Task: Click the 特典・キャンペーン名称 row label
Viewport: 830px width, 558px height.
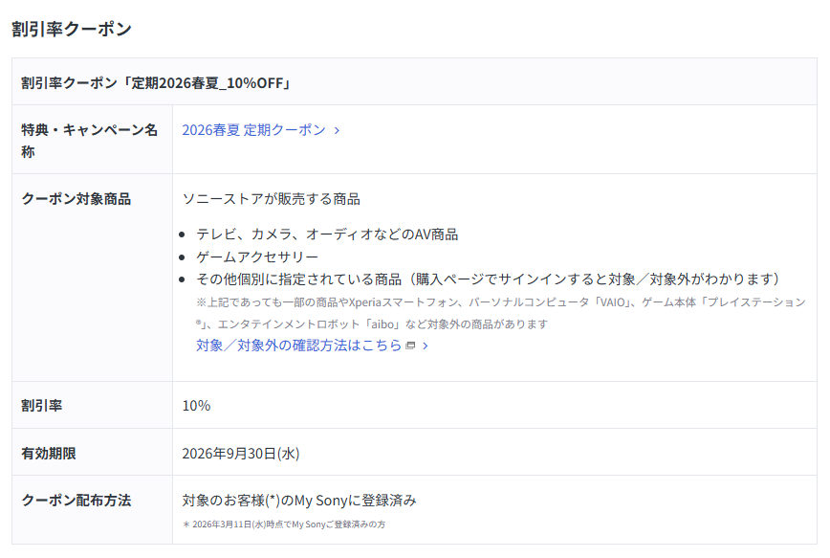Action: coord(90,141)
